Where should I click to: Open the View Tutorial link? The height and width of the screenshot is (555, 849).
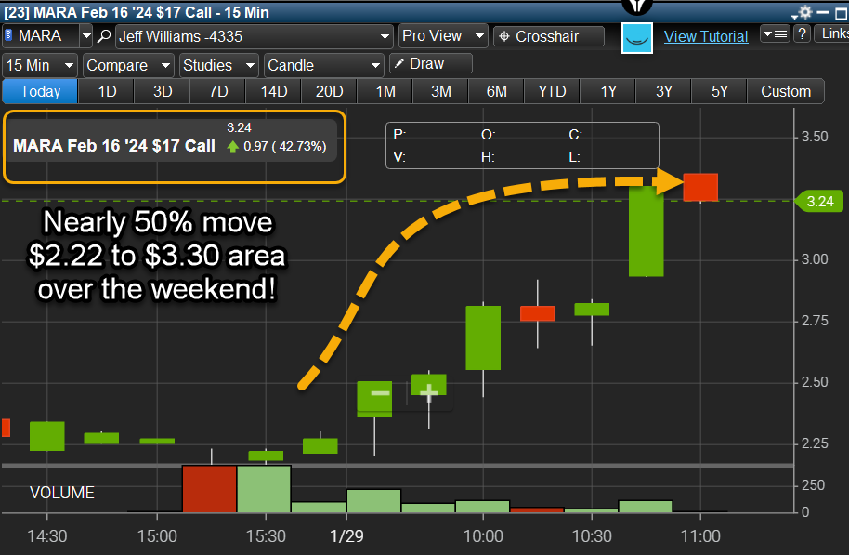tap(706, 36)
